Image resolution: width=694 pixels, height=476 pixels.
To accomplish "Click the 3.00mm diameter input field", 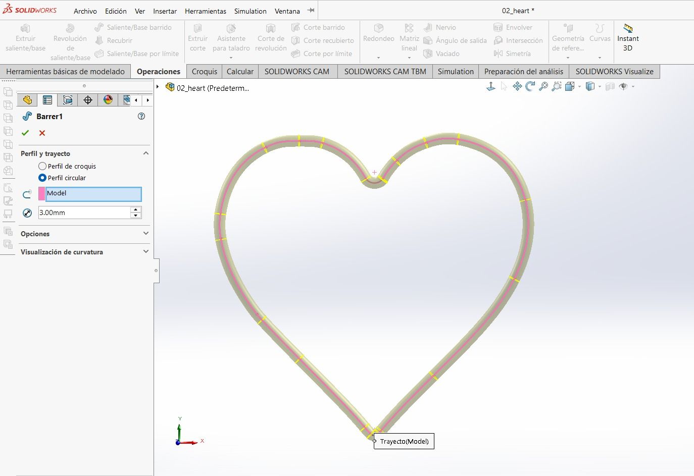I will pyautogui.click(x=84, y=213).
